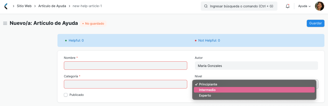Open the notifications bell

(x=287, y=6)
